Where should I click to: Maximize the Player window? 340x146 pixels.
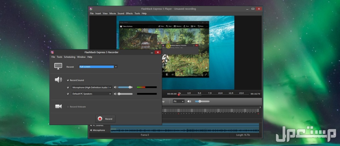pyautogui.click(x=253, y=9)
